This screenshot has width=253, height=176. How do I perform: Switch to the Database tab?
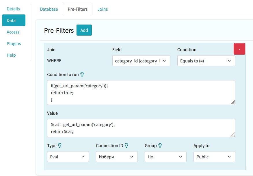[x=49, y=9]
